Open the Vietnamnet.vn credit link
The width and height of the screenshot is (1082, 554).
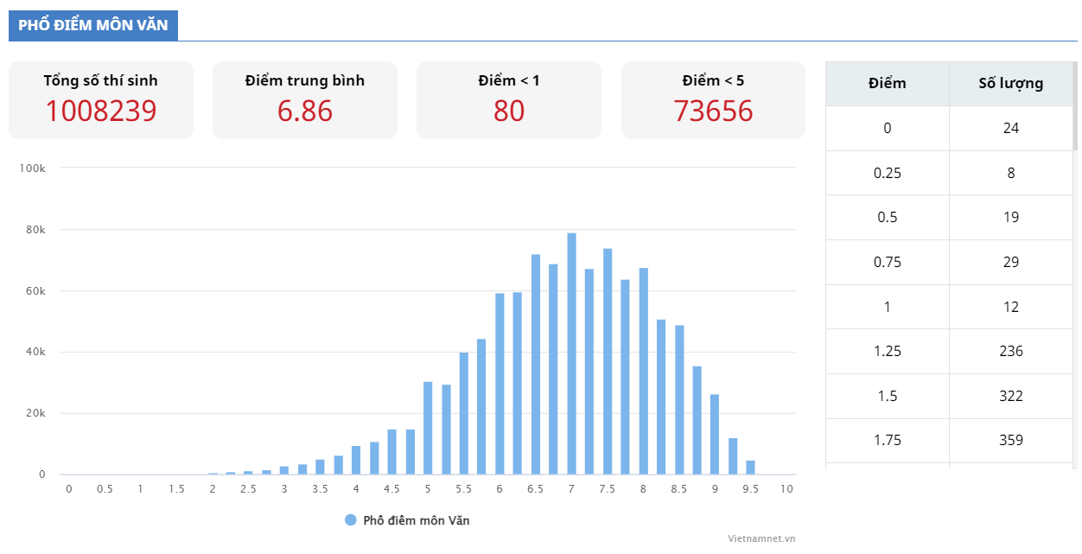[761, 538]
